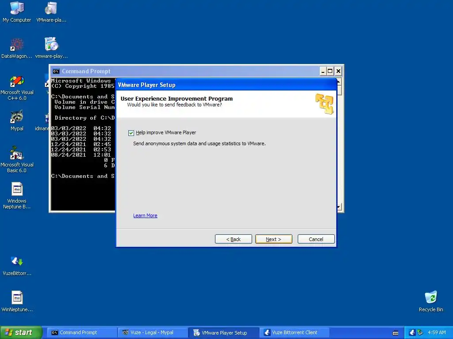Minimize the Command Prompt window
The height and width of the screenshot is (339, 453).
(323, 71)
